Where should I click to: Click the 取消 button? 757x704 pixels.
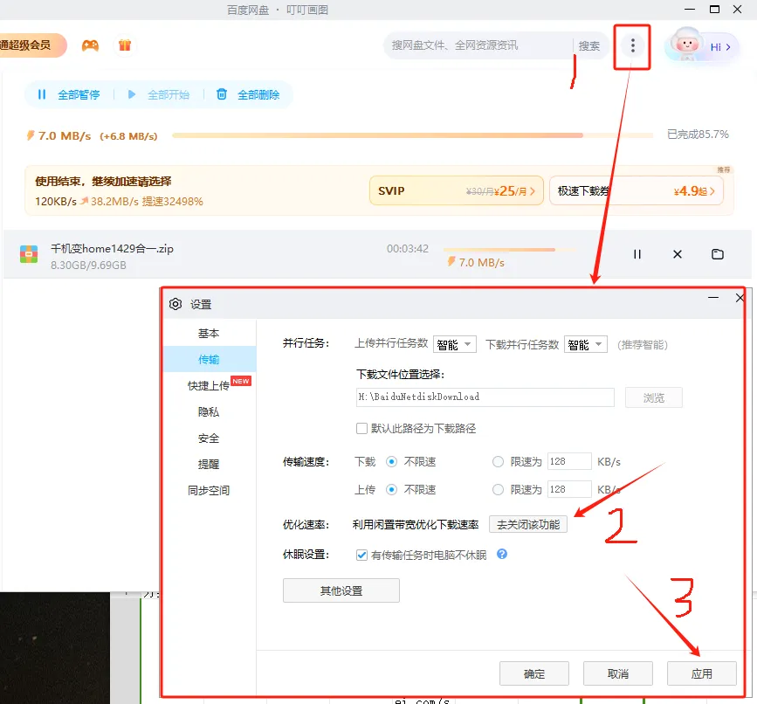point(618,673)
